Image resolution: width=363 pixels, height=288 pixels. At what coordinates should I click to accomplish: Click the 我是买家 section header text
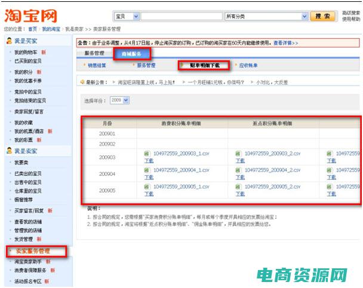(26, 41)
